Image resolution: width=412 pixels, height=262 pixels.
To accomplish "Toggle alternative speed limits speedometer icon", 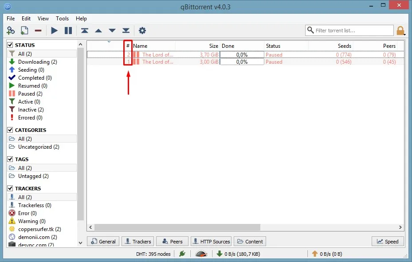I will tap(201, 254).
